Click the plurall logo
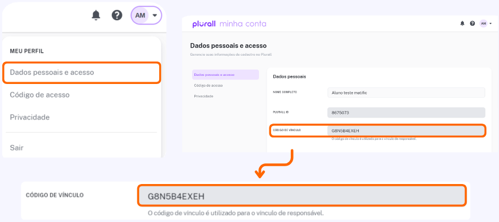499x222 pixels. click(204, 24)
